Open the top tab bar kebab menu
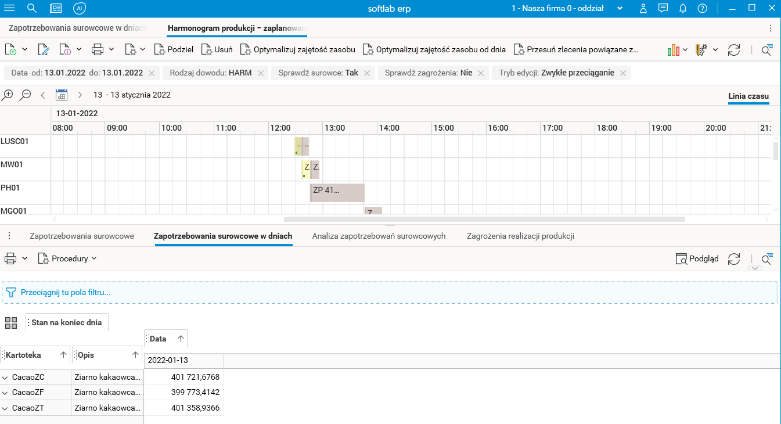 (771, 28)
